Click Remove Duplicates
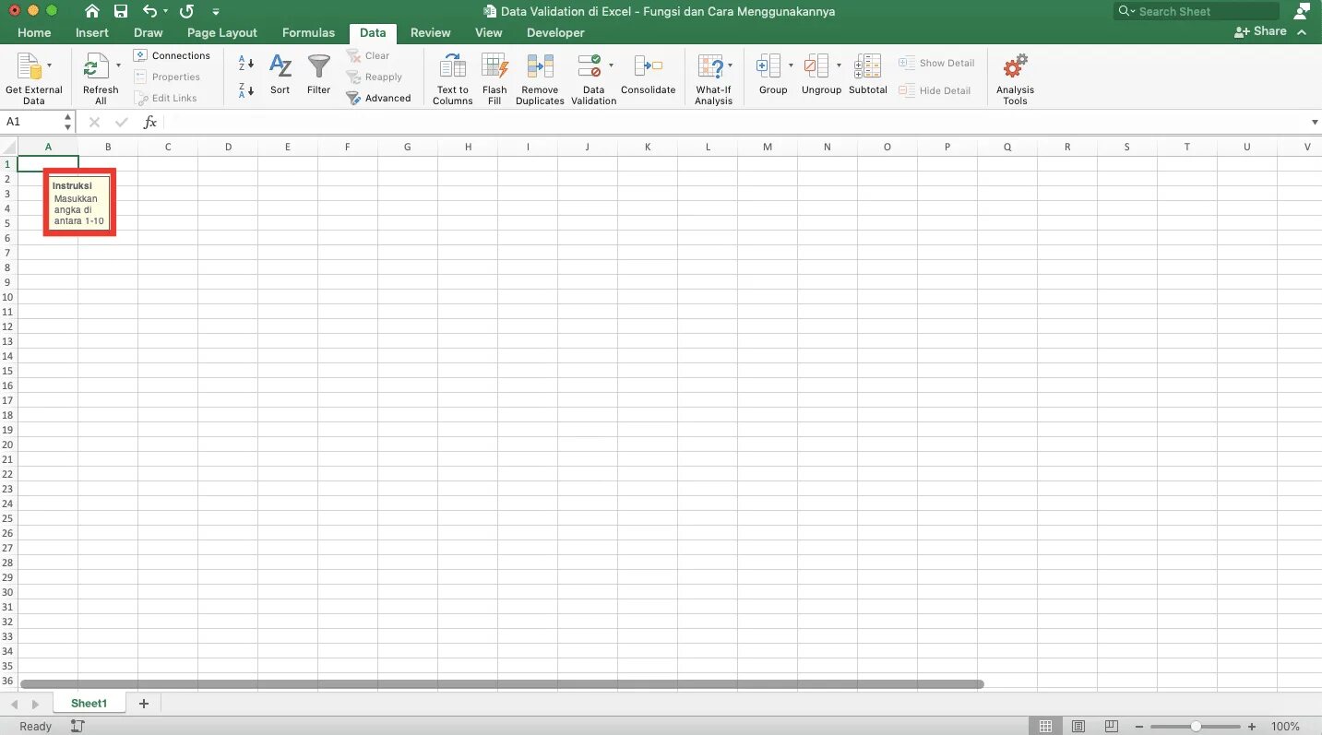Image resolution: width=1322 pixels, height=735 pixels. click(540, 79)
